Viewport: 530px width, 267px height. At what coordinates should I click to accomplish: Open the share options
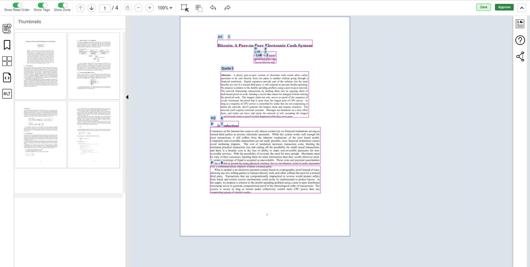pyautogui.click(x=520, y=57)
